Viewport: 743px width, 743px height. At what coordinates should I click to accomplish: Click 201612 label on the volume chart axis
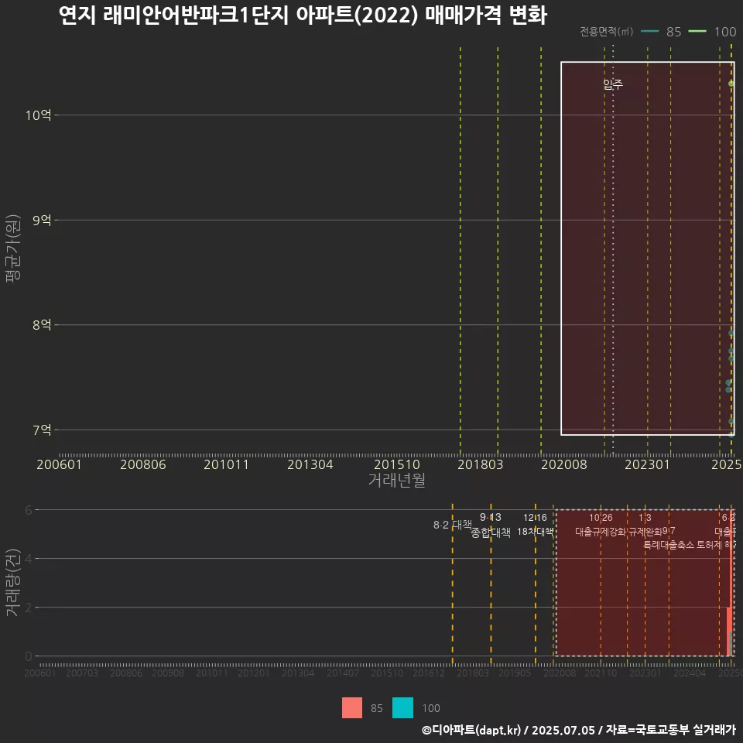(429, 673)
